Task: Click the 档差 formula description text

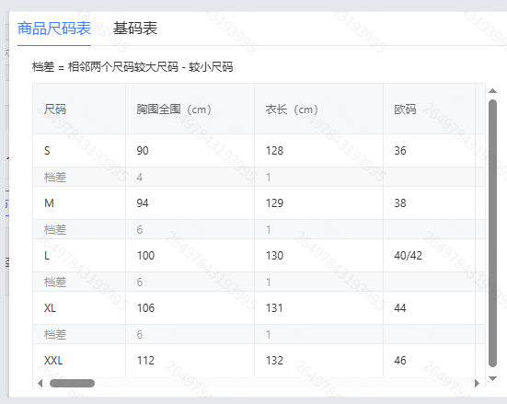Action: 133,67
